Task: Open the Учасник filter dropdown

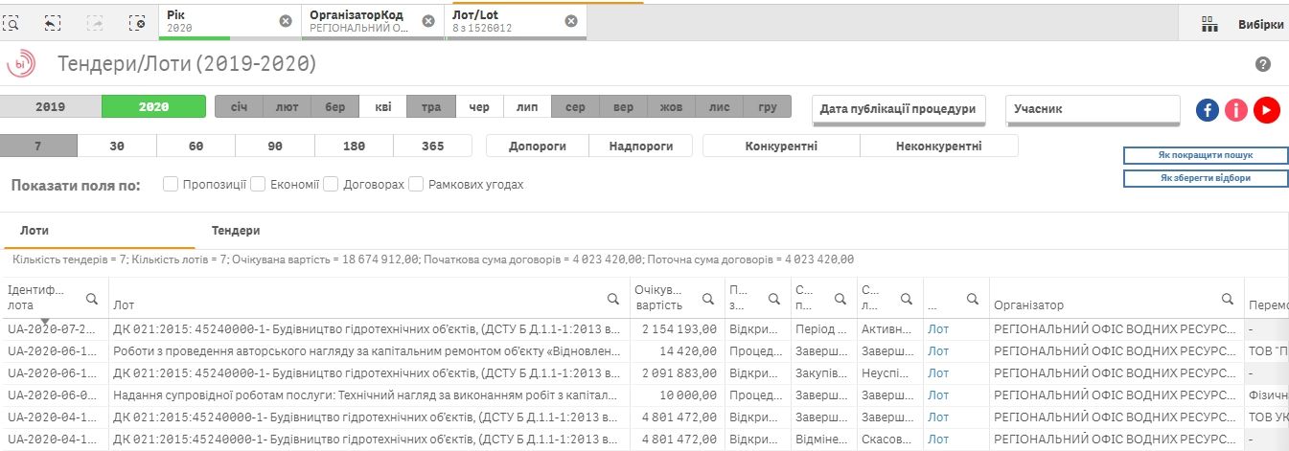Action: click(x=1092, y=109)
